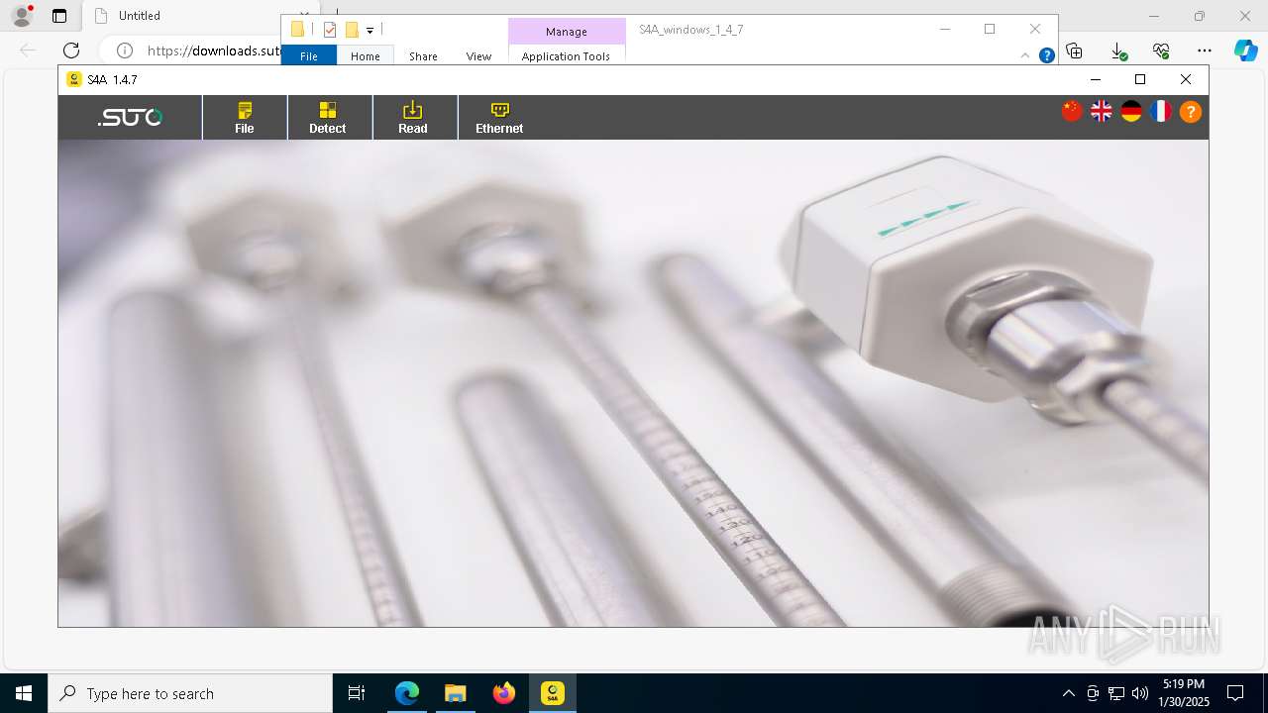This screenshot has width=1268, height=713.
Task: Open the taskbar clock and date
Action: click(1185, 693)
